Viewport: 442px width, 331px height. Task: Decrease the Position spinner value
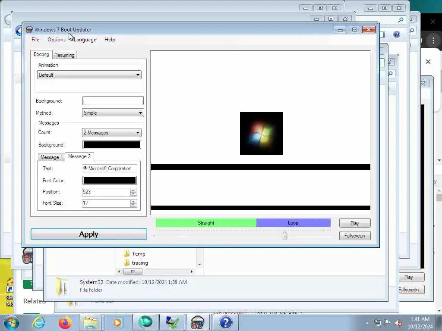pos(133,194)
